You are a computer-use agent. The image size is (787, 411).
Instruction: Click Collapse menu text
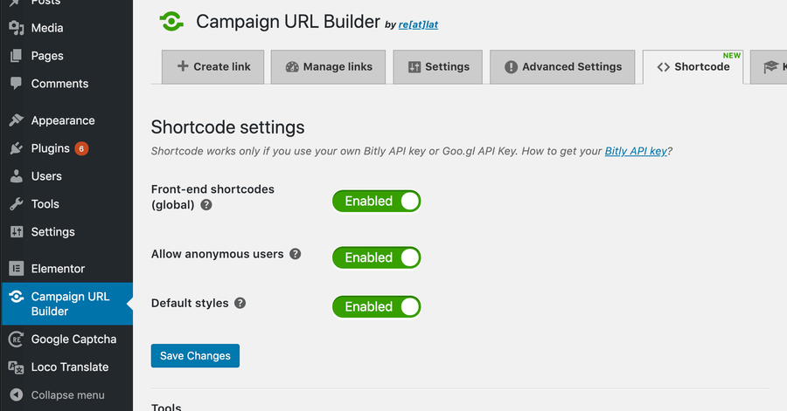67,395
